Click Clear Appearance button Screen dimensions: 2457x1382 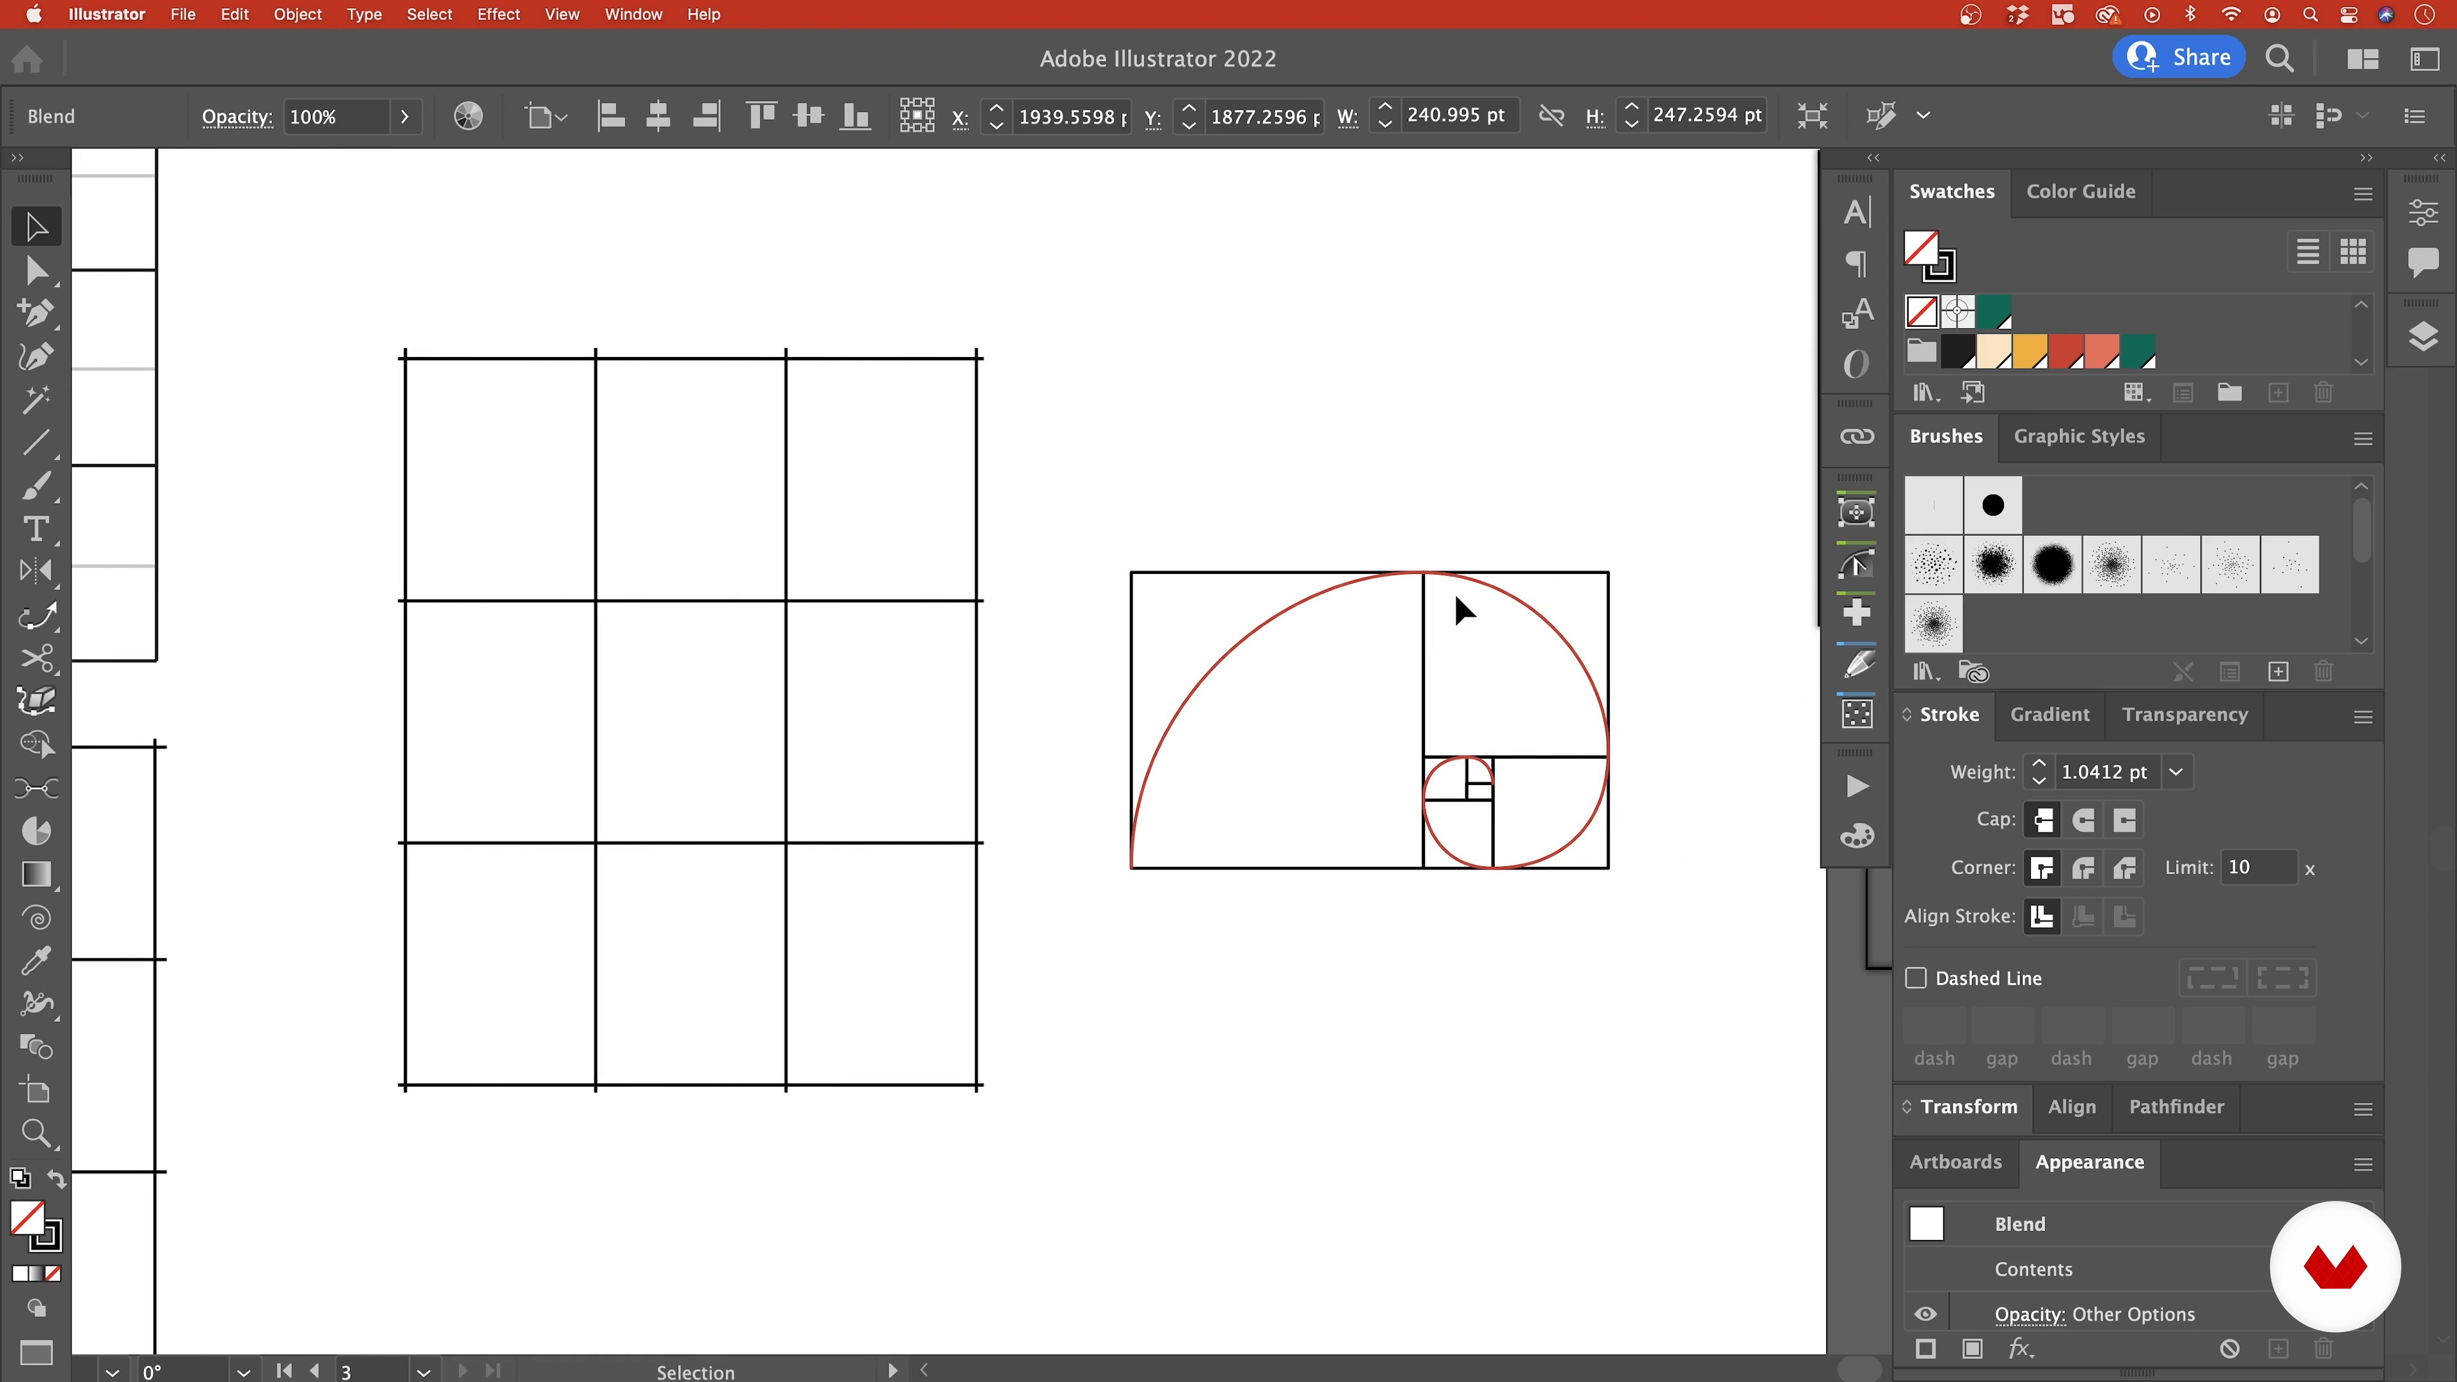(x=2229, y=1349)
